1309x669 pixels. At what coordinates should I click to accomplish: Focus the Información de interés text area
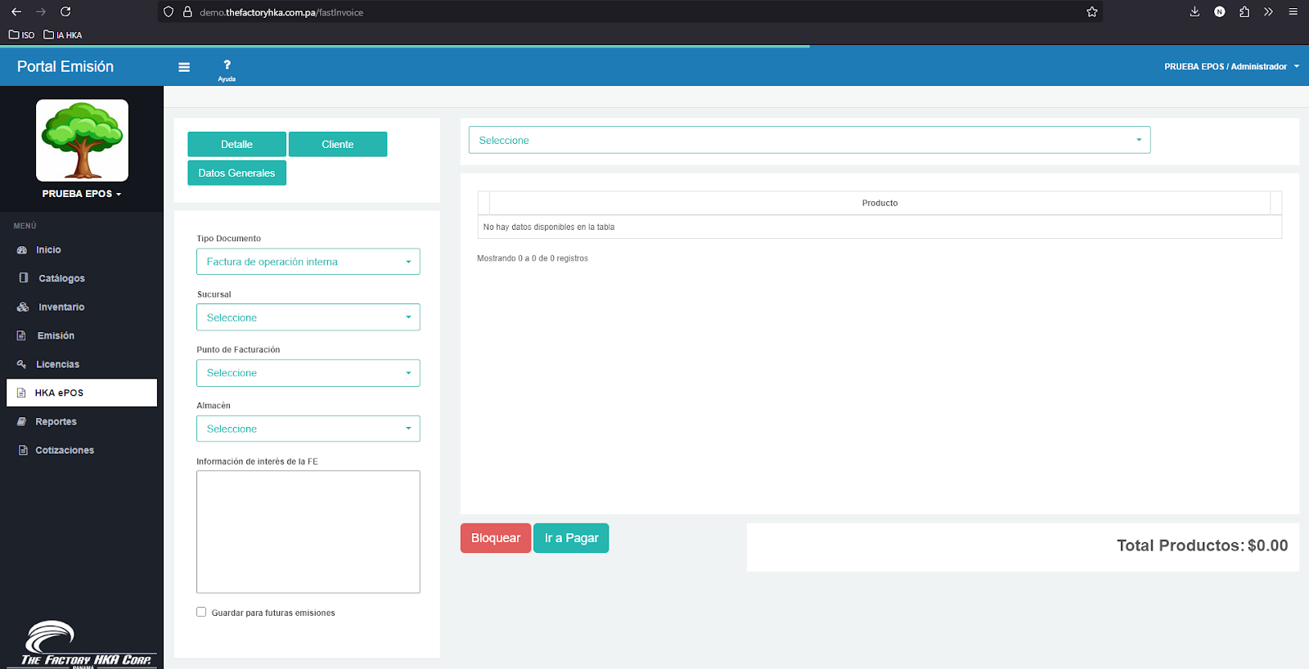(x=308, y=532)
